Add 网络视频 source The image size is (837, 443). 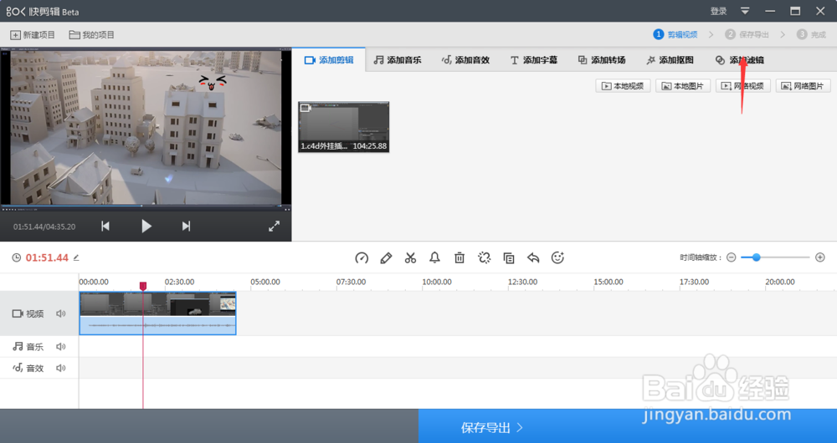click(743, 86)
